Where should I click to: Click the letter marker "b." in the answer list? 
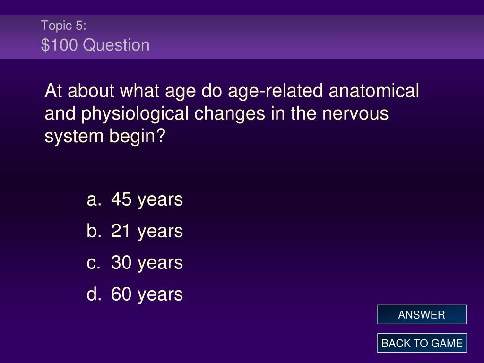pos(94,231)
